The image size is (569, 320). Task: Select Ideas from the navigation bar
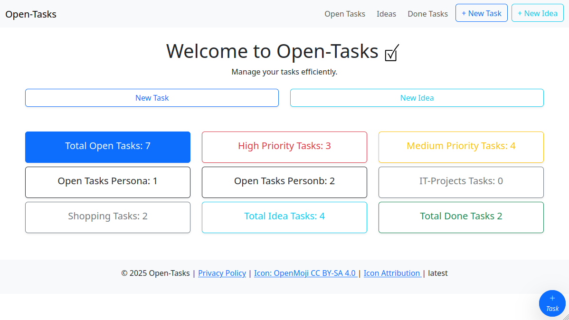coord(386,14)
